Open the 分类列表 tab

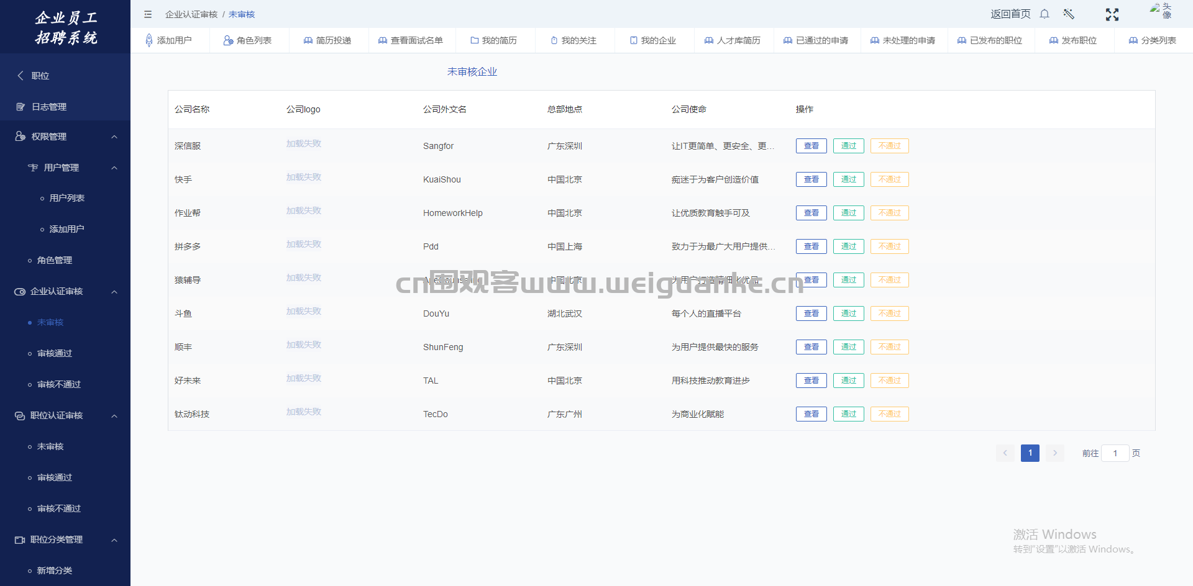pyautogui.click(x=1153, y=40)
